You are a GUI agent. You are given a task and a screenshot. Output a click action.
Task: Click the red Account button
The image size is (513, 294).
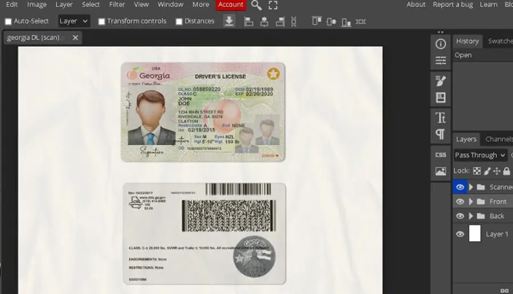click(x=231, y=5)
